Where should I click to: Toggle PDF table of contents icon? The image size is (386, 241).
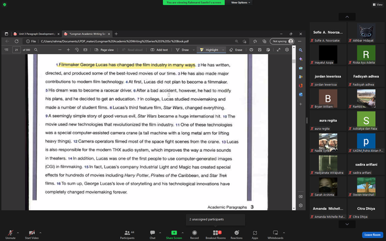[x=7, y=49]
